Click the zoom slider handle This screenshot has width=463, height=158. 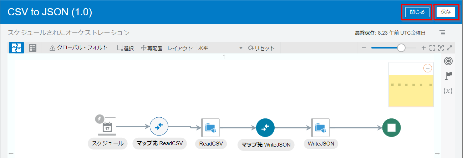(401, 48)
